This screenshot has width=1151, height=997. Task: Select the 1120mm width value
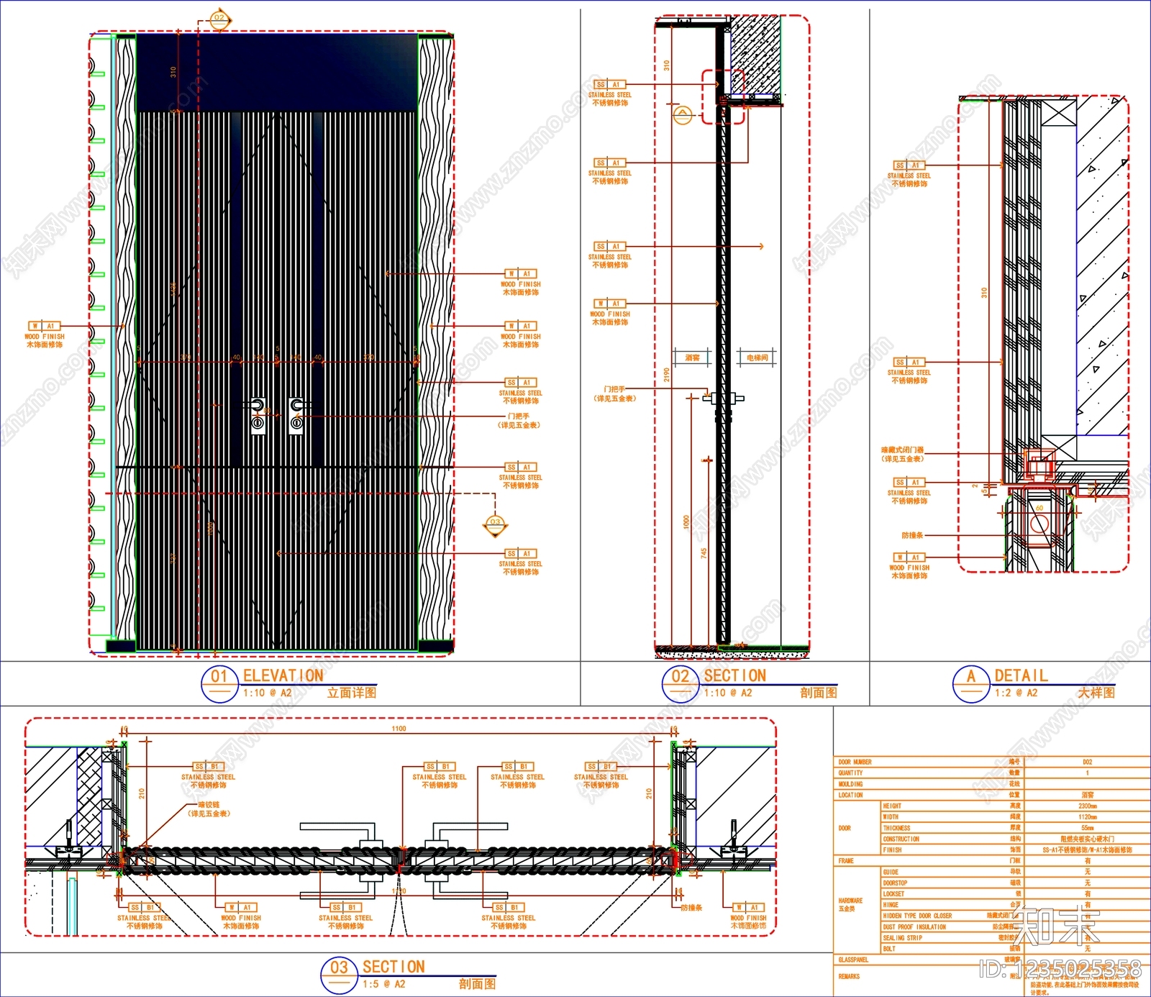pyautogui.click(x=1088, y=817)
